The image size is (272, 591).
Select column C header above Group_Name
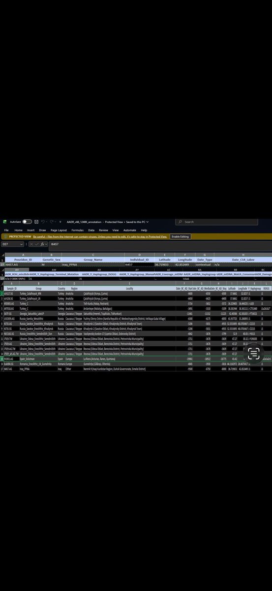(92, 254)
